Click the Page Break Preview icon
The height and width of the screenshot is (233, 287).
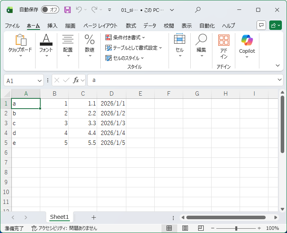pos(201,228)
